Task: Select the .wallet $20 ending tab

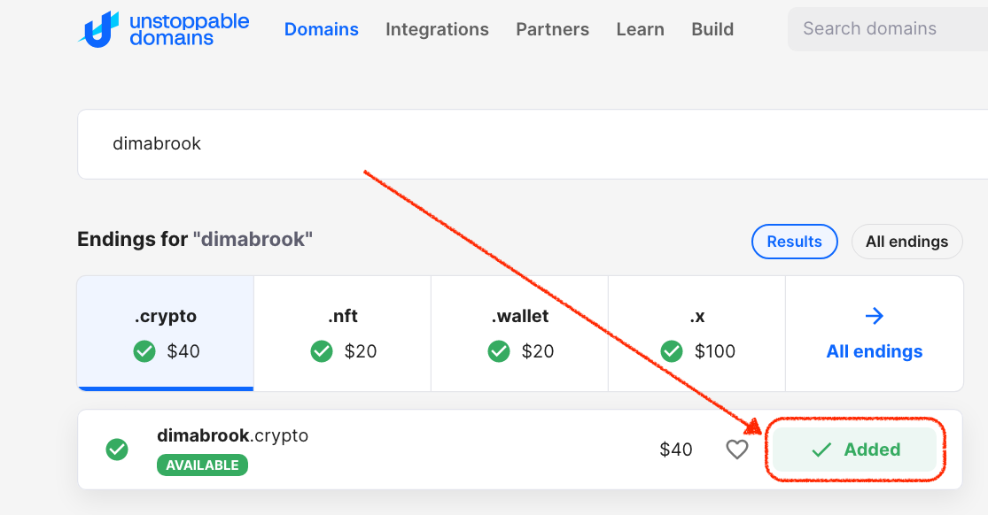Action: (x=520, y=333)
